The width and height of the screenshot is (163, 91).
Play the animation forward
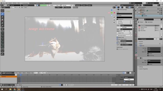coord(69,85)
